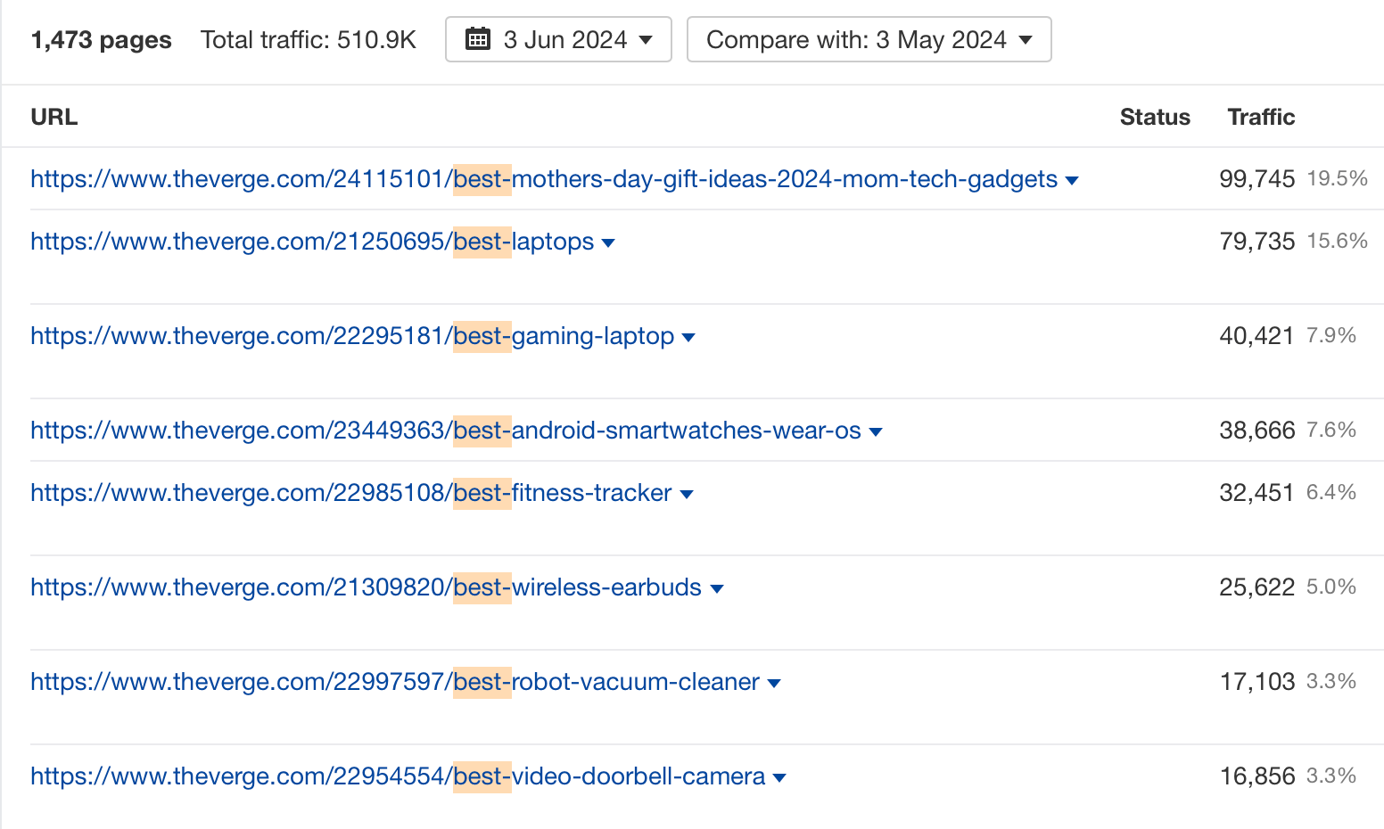
Task: Open the Compare with 3 May 2024 dropdown
Action: pos(867,39)
